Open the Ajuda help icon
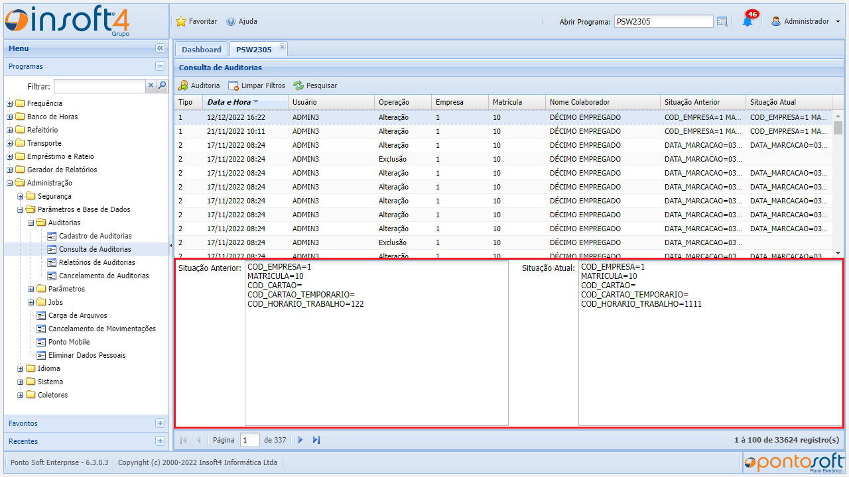Screen dimensions: 849x477 click(x=231, y=21)
